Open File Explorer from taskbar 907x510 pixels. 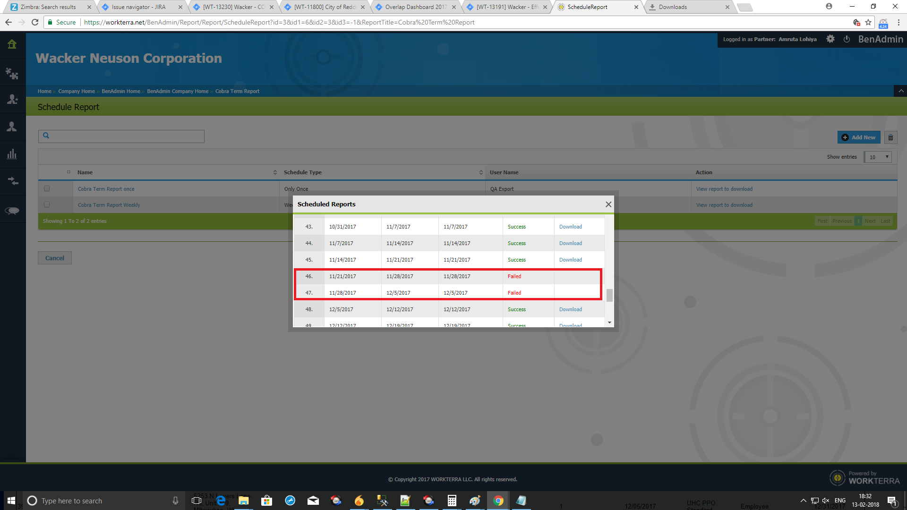point(244,501)
